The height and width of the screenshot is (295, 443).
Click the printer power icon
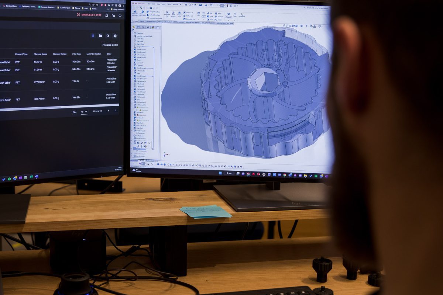[x=120, y=15]
